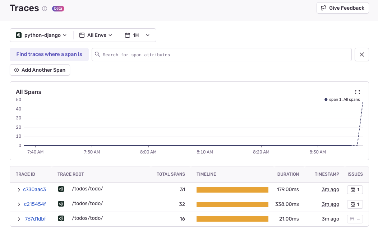Click the empty issues badge for 767d1dbf
The width and height of the screenshot is (378, 241).
coord(355,219)
